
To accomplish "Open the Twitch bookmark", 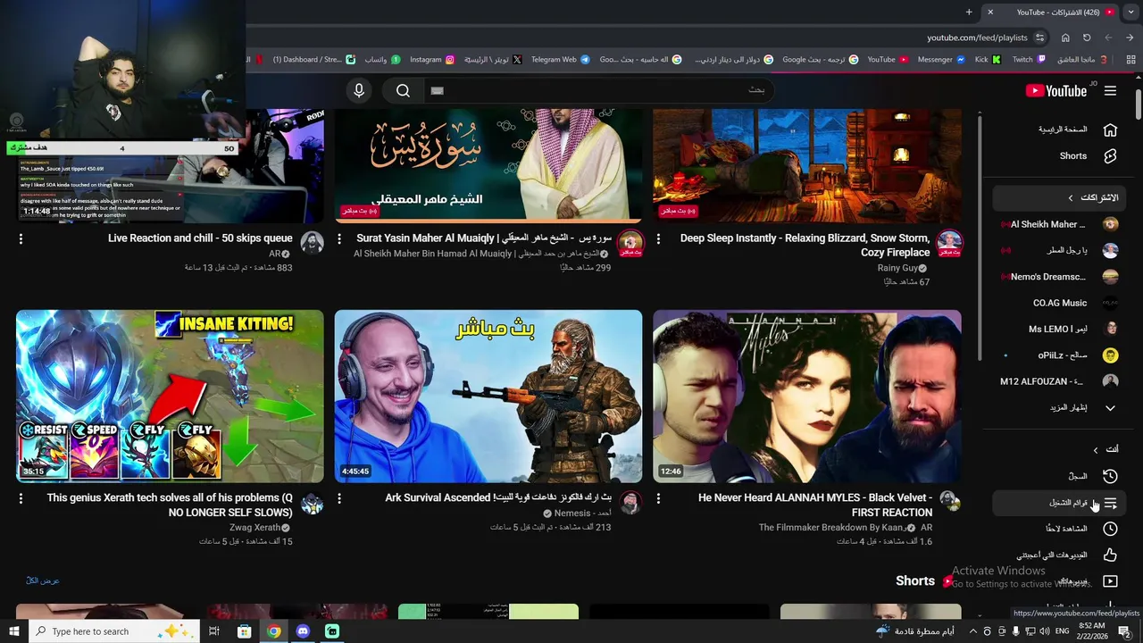I will (x=1029, y=60).
